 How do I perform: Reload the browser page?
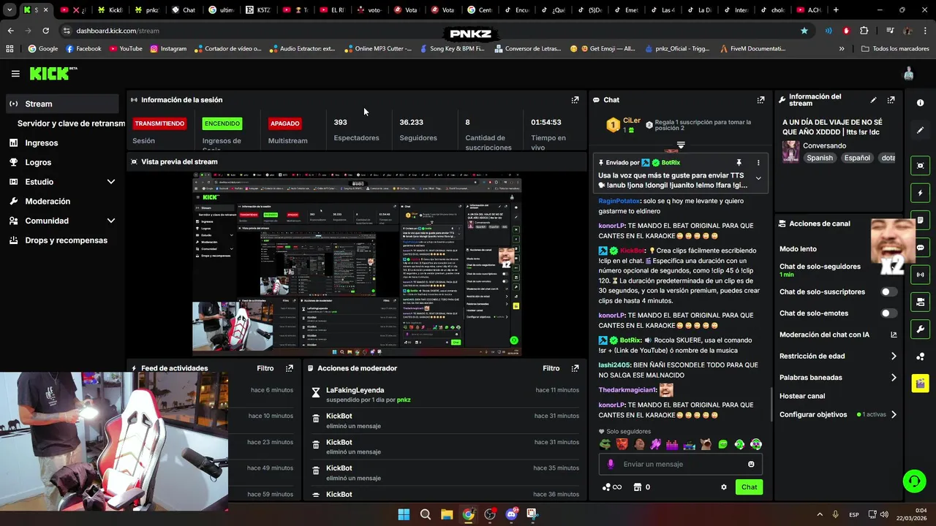tap(45, 31)
